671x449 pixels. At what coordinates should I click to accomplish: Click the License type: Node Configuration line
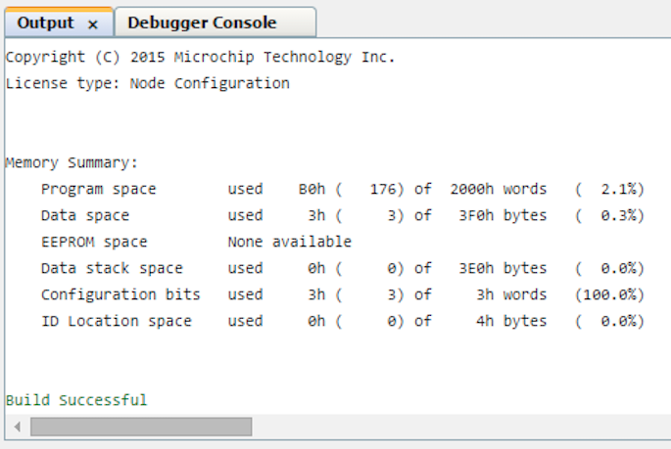click(x=148, y=83)
